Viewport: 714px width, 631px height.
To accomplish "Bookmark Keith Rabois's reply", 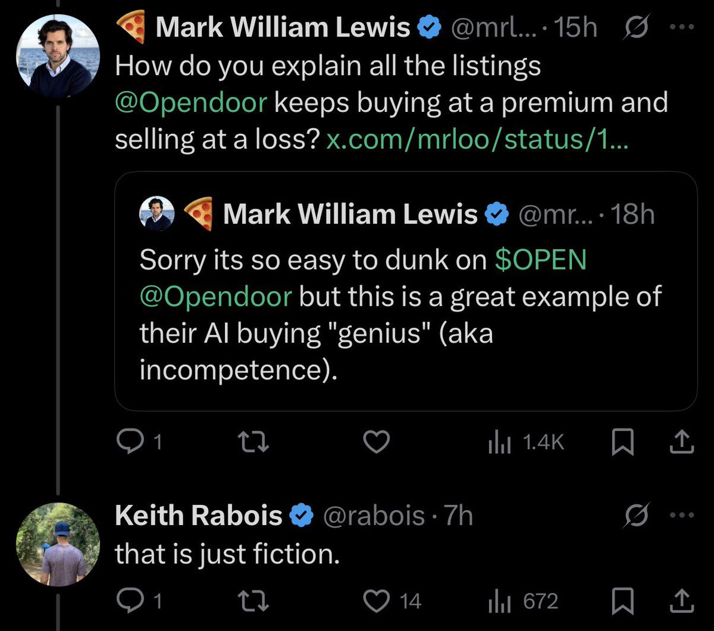I will [x=621, y=602].
